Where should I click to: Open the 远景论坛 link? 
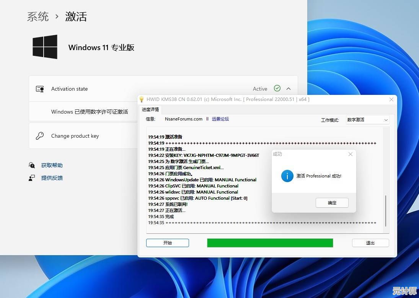tap(220, 119)
